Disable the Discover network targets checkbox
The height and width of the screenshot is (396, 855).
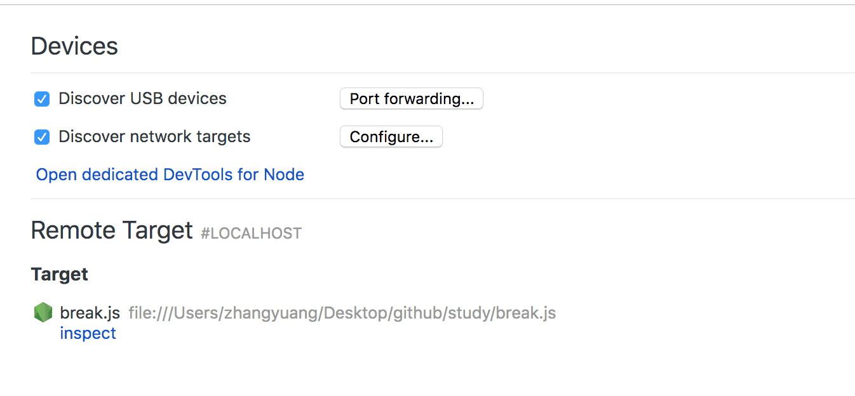[42, 137]
